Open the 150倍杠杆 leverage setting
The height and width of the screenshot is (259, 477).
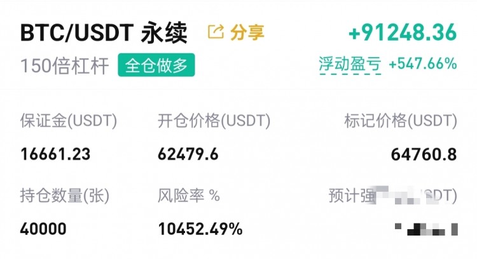[64, 65]
